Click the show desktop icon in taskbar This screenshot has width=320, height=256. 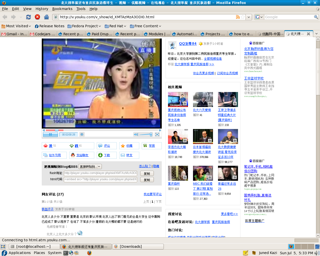pyautogui.click(x=3, y=246)
